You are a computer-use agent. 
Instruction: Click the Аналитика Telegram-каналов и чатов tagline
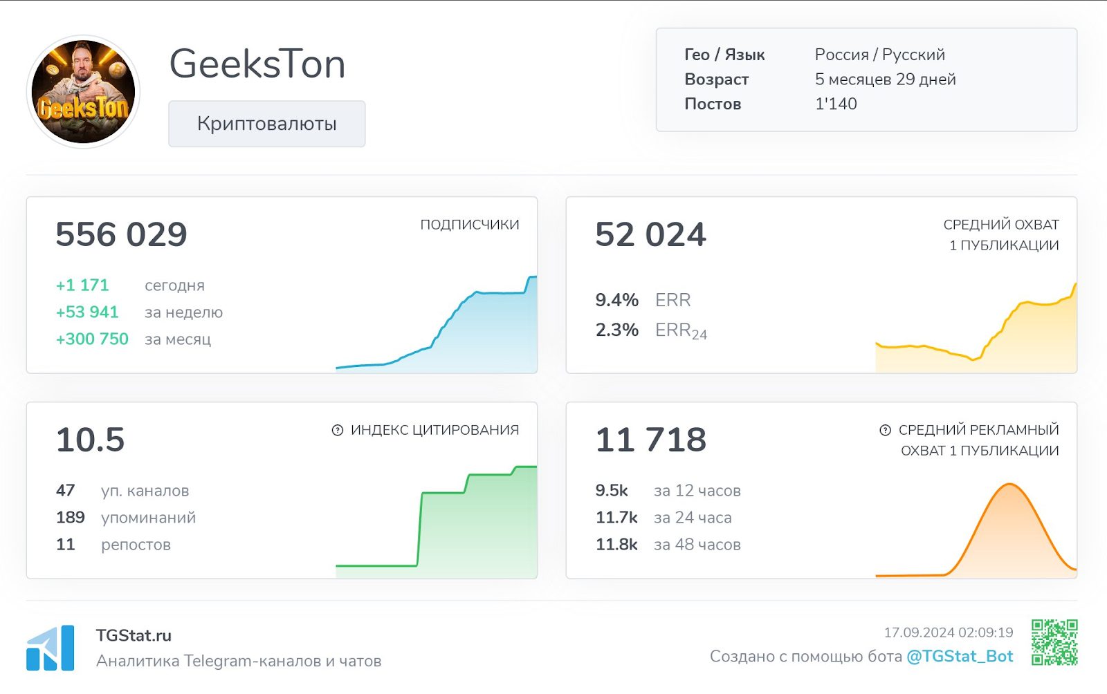[x=239, y=662]
